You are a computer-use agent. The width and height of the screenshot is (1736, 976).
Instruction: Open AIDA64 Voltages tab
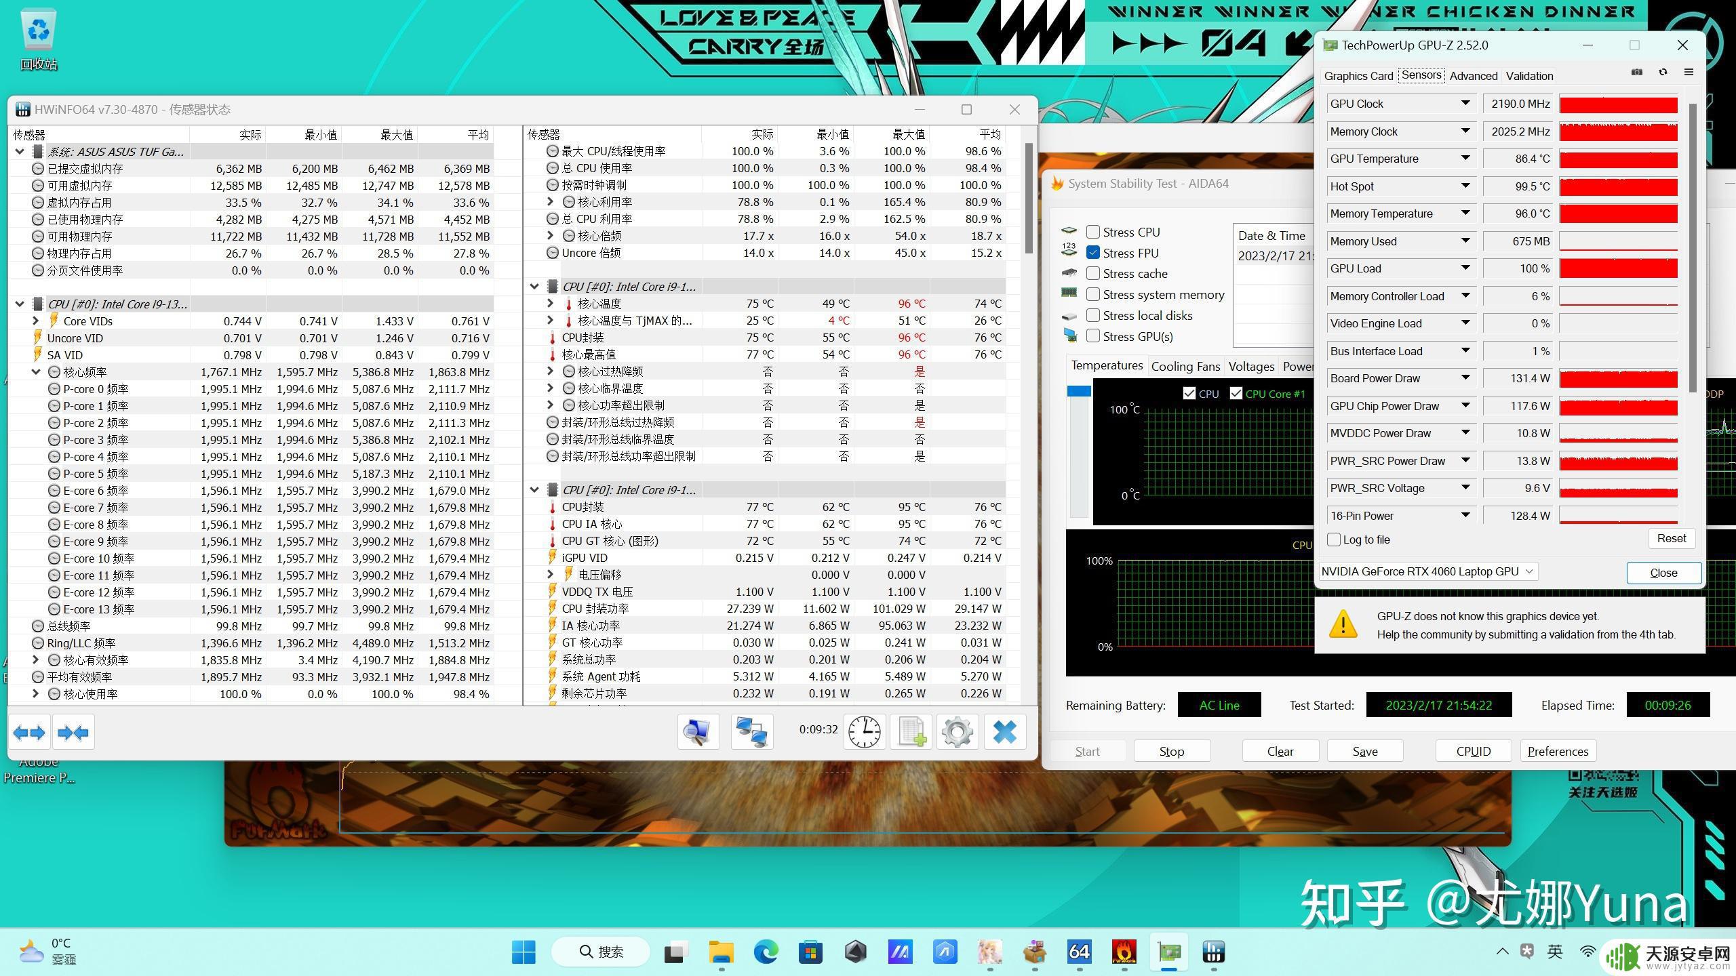(x=1251, y=366)
